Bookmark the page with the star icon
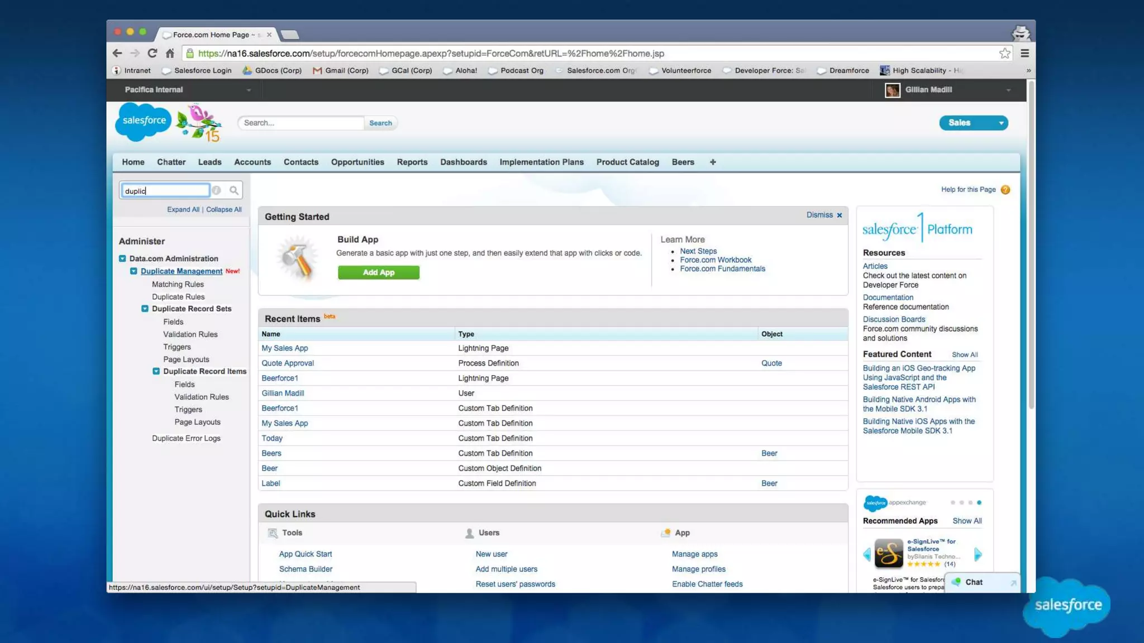This screenshot has height=643, width=1144. click(1004, 53)
